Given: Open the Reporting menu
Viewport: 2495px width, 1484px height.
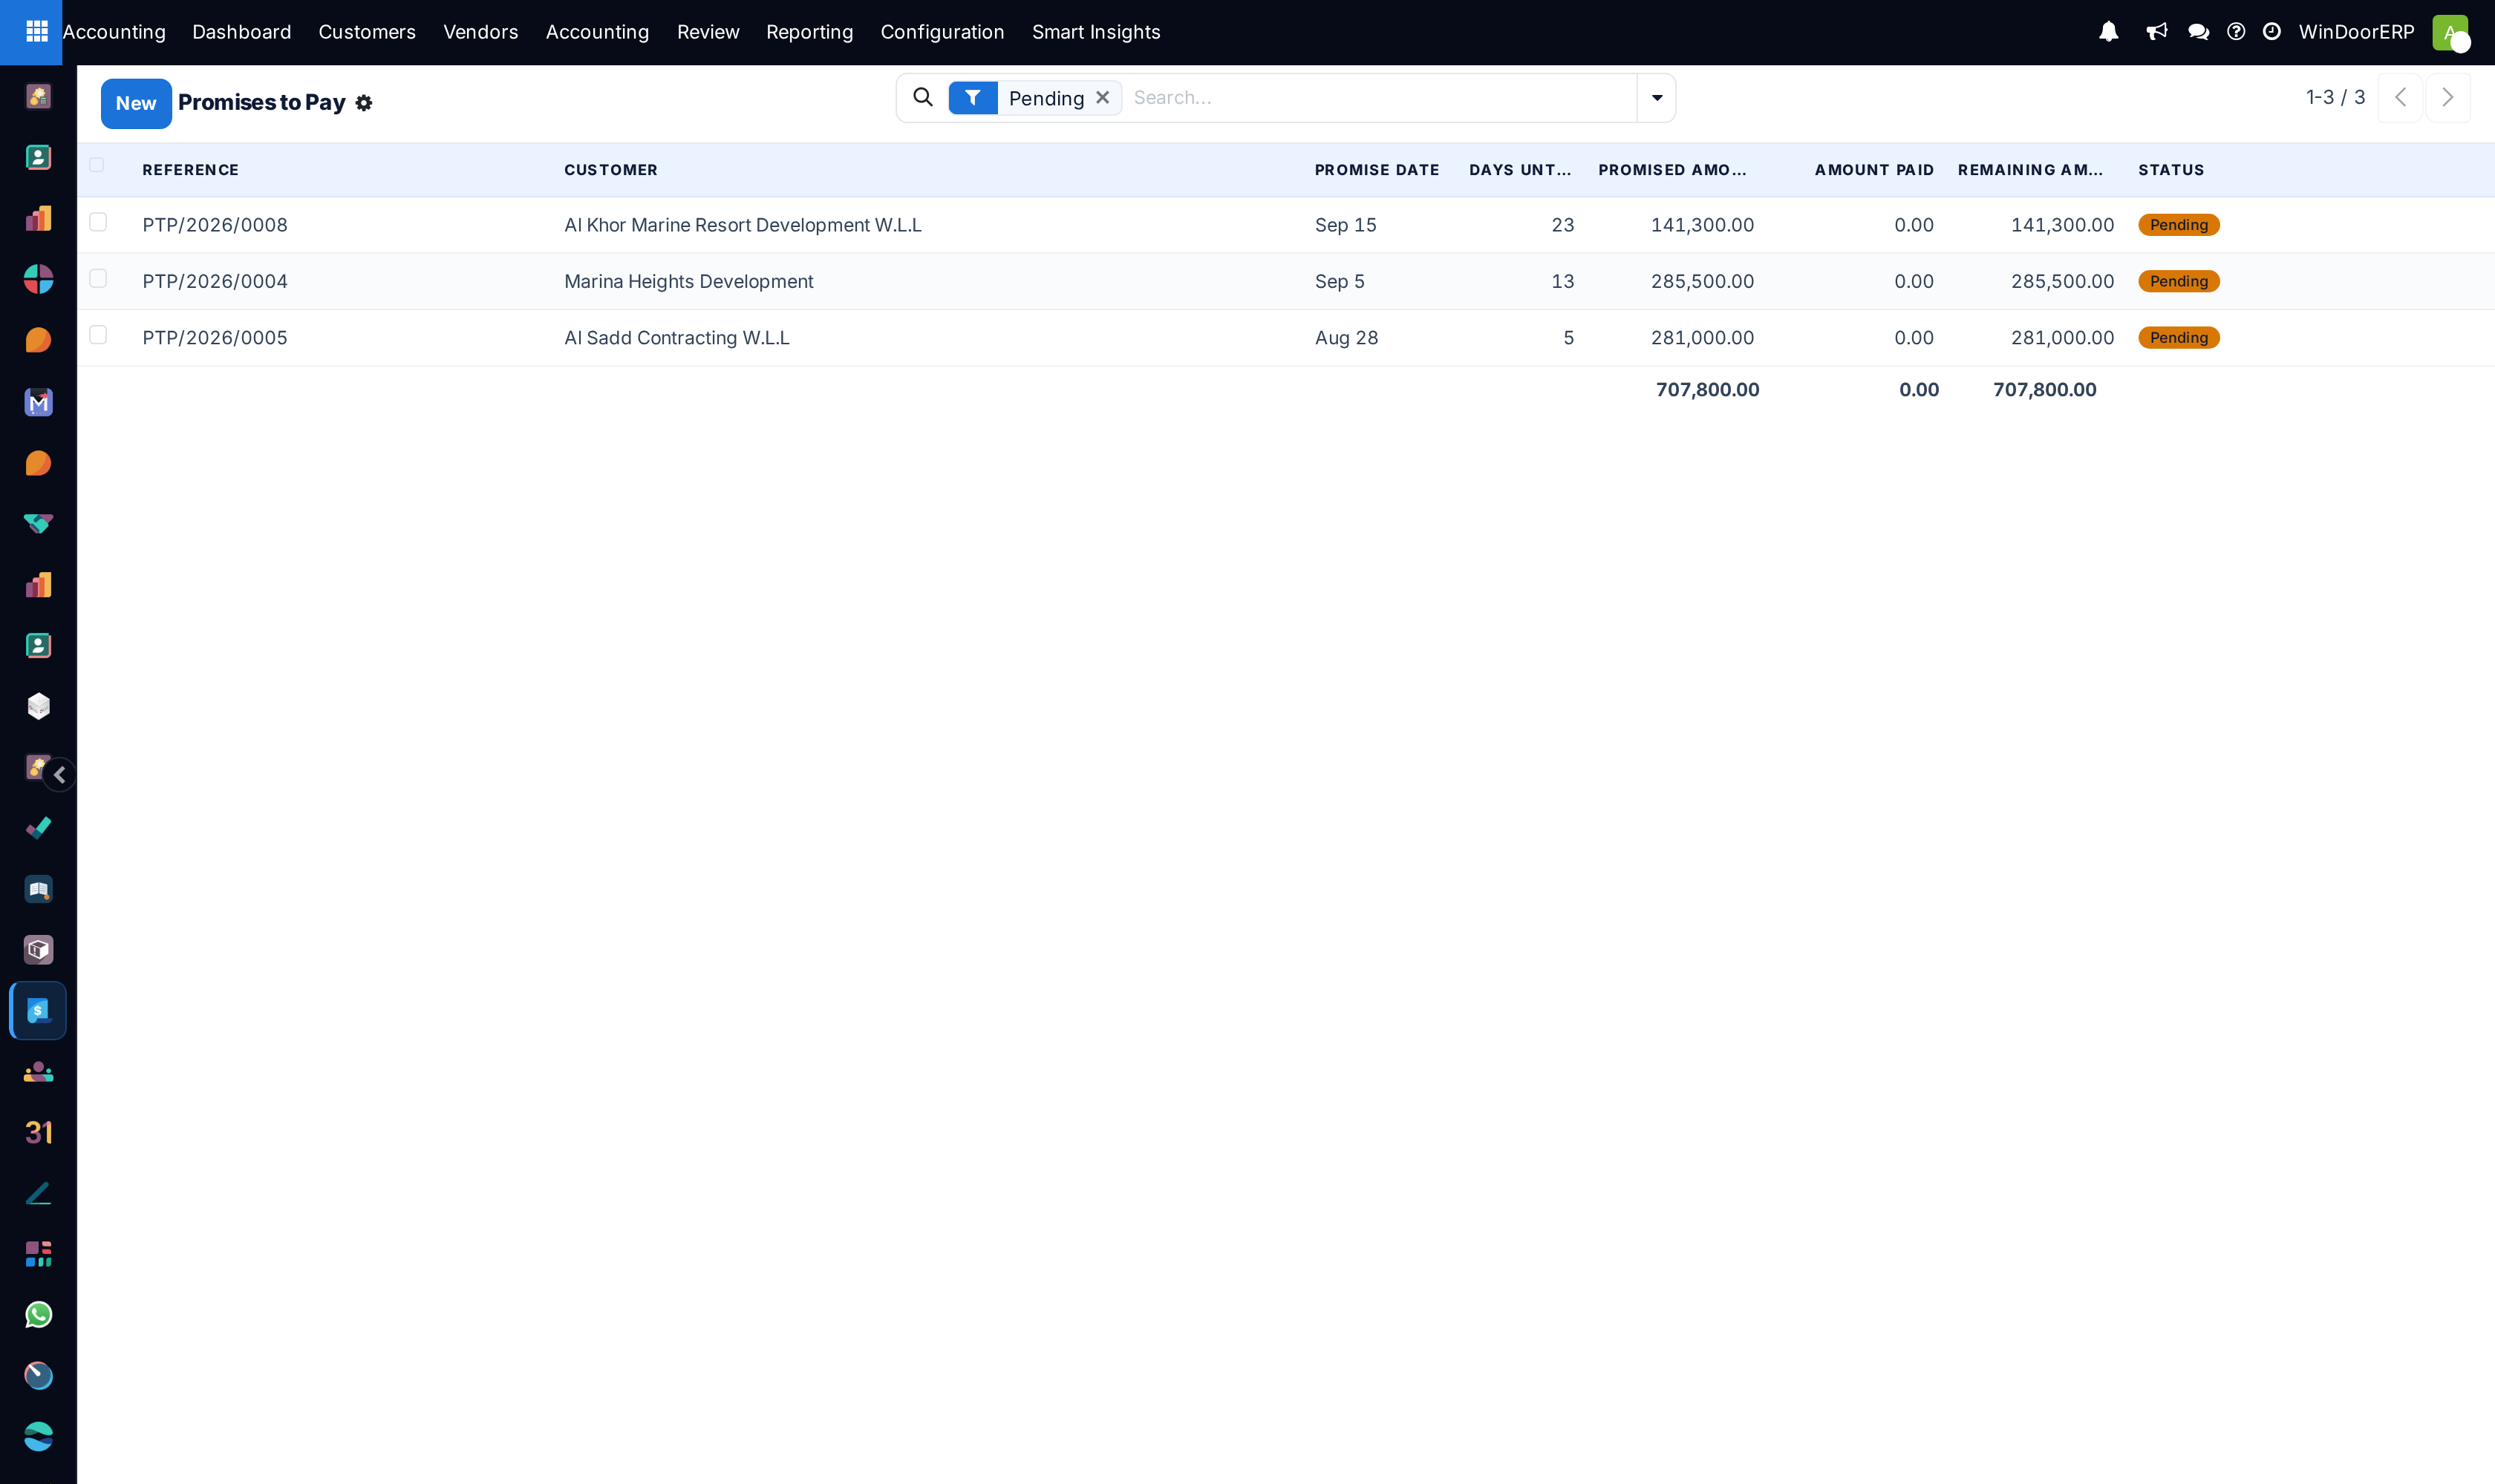Looking at the screenshot, I should tap(809, 32).
